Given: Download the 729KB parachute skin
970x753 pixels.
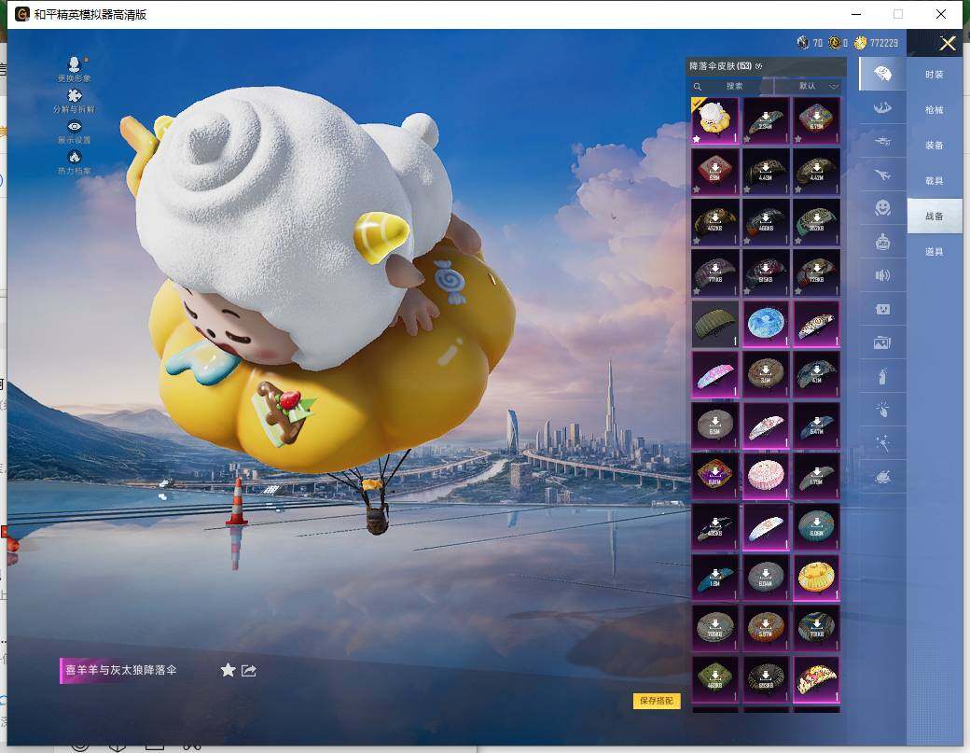Looking at the screenshot, I should click(817, 272).
